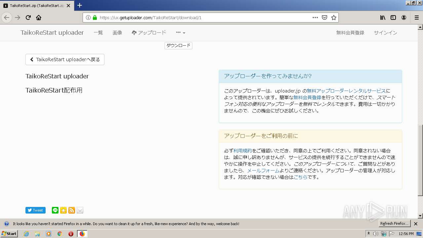Bookmark this page with the star
The height and width of the screenshot is (238, 423).
[x=334, y=18]
